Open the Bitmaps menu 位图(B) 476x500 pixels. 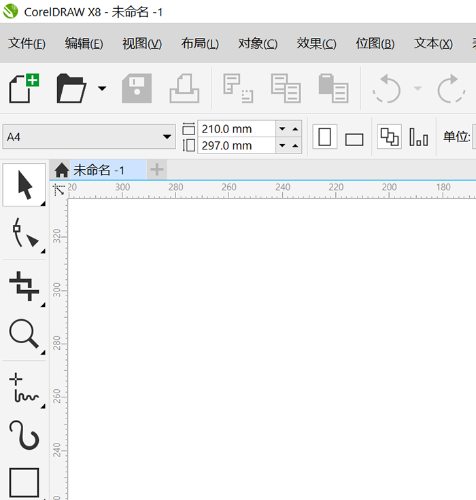point(375,43)
